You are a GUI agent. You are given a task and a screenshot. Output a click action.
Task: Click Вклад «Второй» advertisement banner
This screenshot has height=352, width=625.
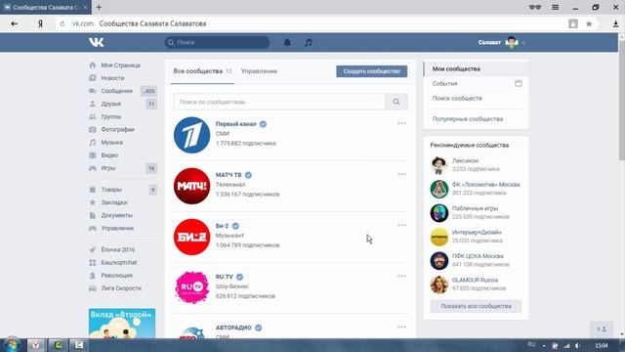coord(122,324)
